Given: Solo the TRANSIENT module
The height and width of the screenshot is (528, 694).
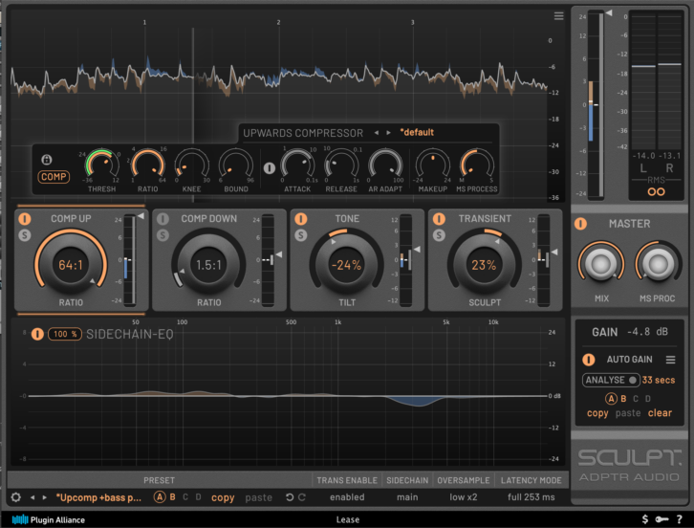Looking at the screenshot, I should pyautogui.click(x=439, y=235).
